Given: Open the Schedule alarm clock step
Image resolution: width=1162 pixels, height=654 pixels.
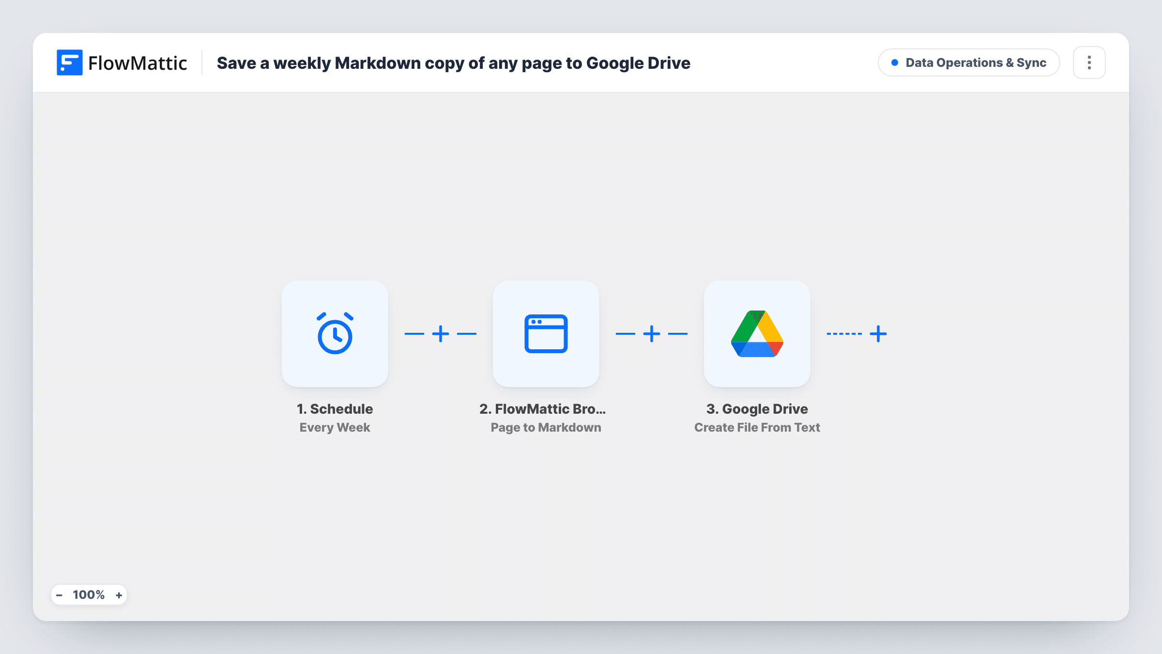Looking at the screenshot, I should click(335, 334).
